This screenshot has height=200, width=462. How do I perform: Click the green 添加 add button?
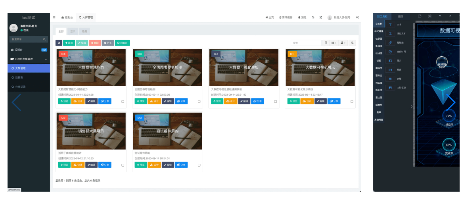69,43
